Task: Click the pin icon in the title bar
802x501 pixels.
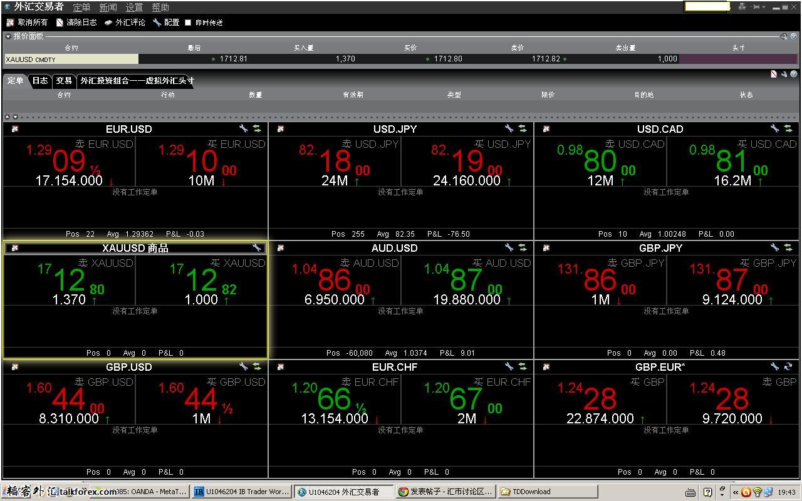Action: pyautogui.click(x=756, y=7)
